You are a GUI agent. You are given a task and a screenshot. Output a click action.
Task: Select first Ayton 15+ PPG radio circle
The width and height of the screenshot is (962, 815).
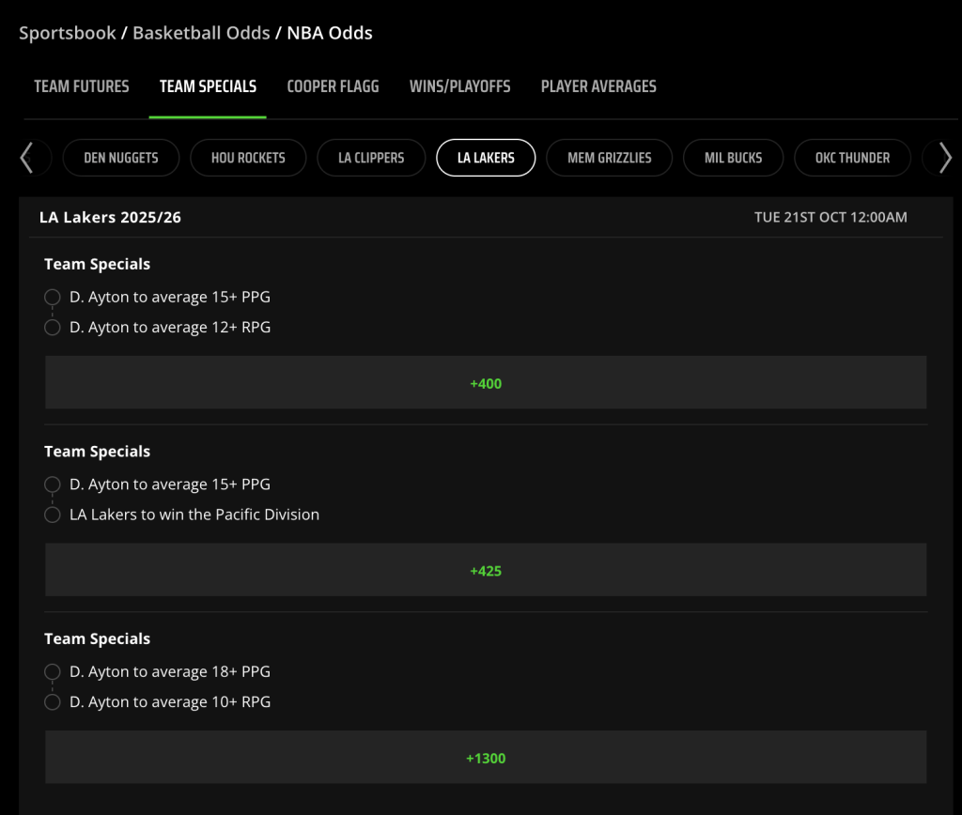53,298
